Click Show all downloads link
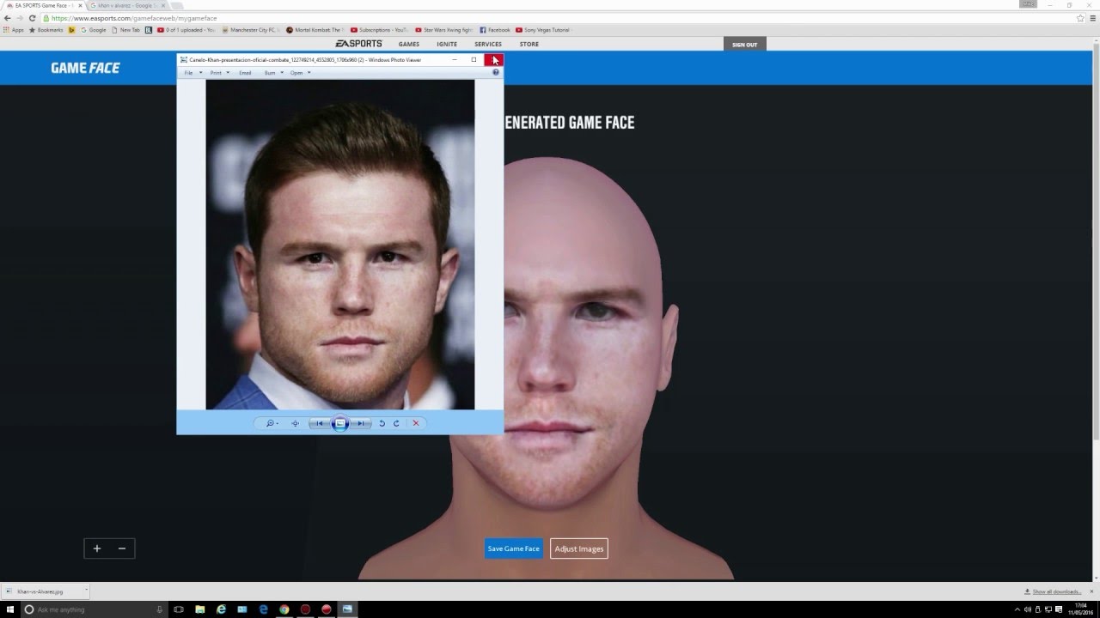Viewport: 1100px width, 618px height. 1055,591
